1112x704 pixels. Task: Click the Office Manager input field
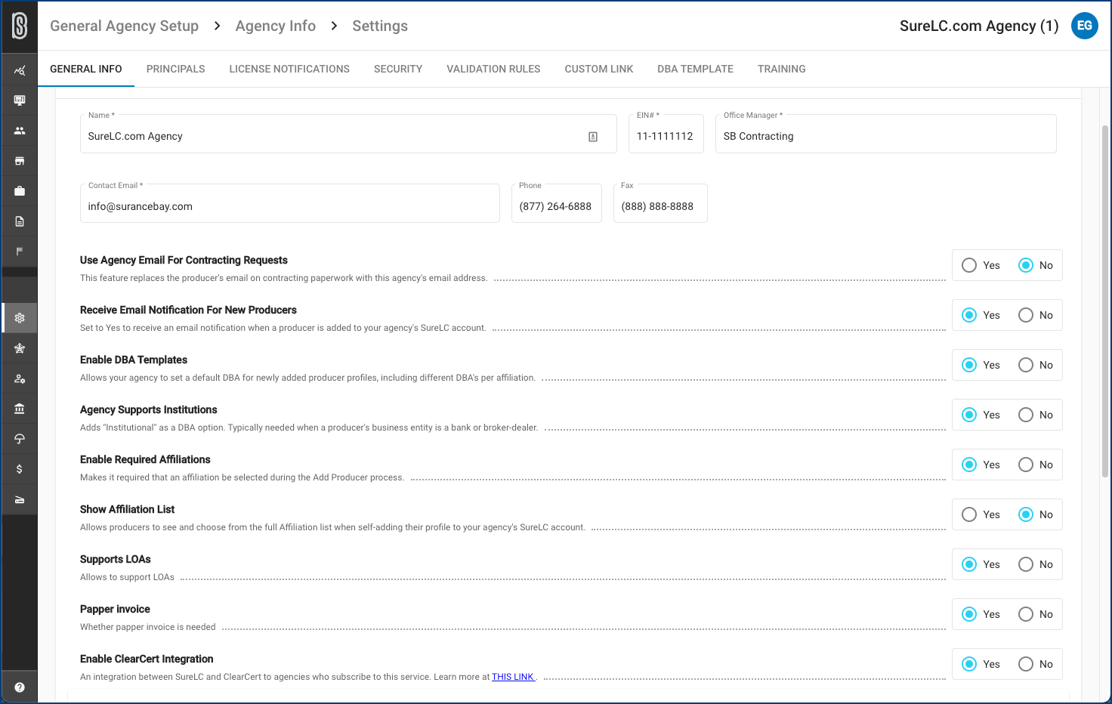885,134
